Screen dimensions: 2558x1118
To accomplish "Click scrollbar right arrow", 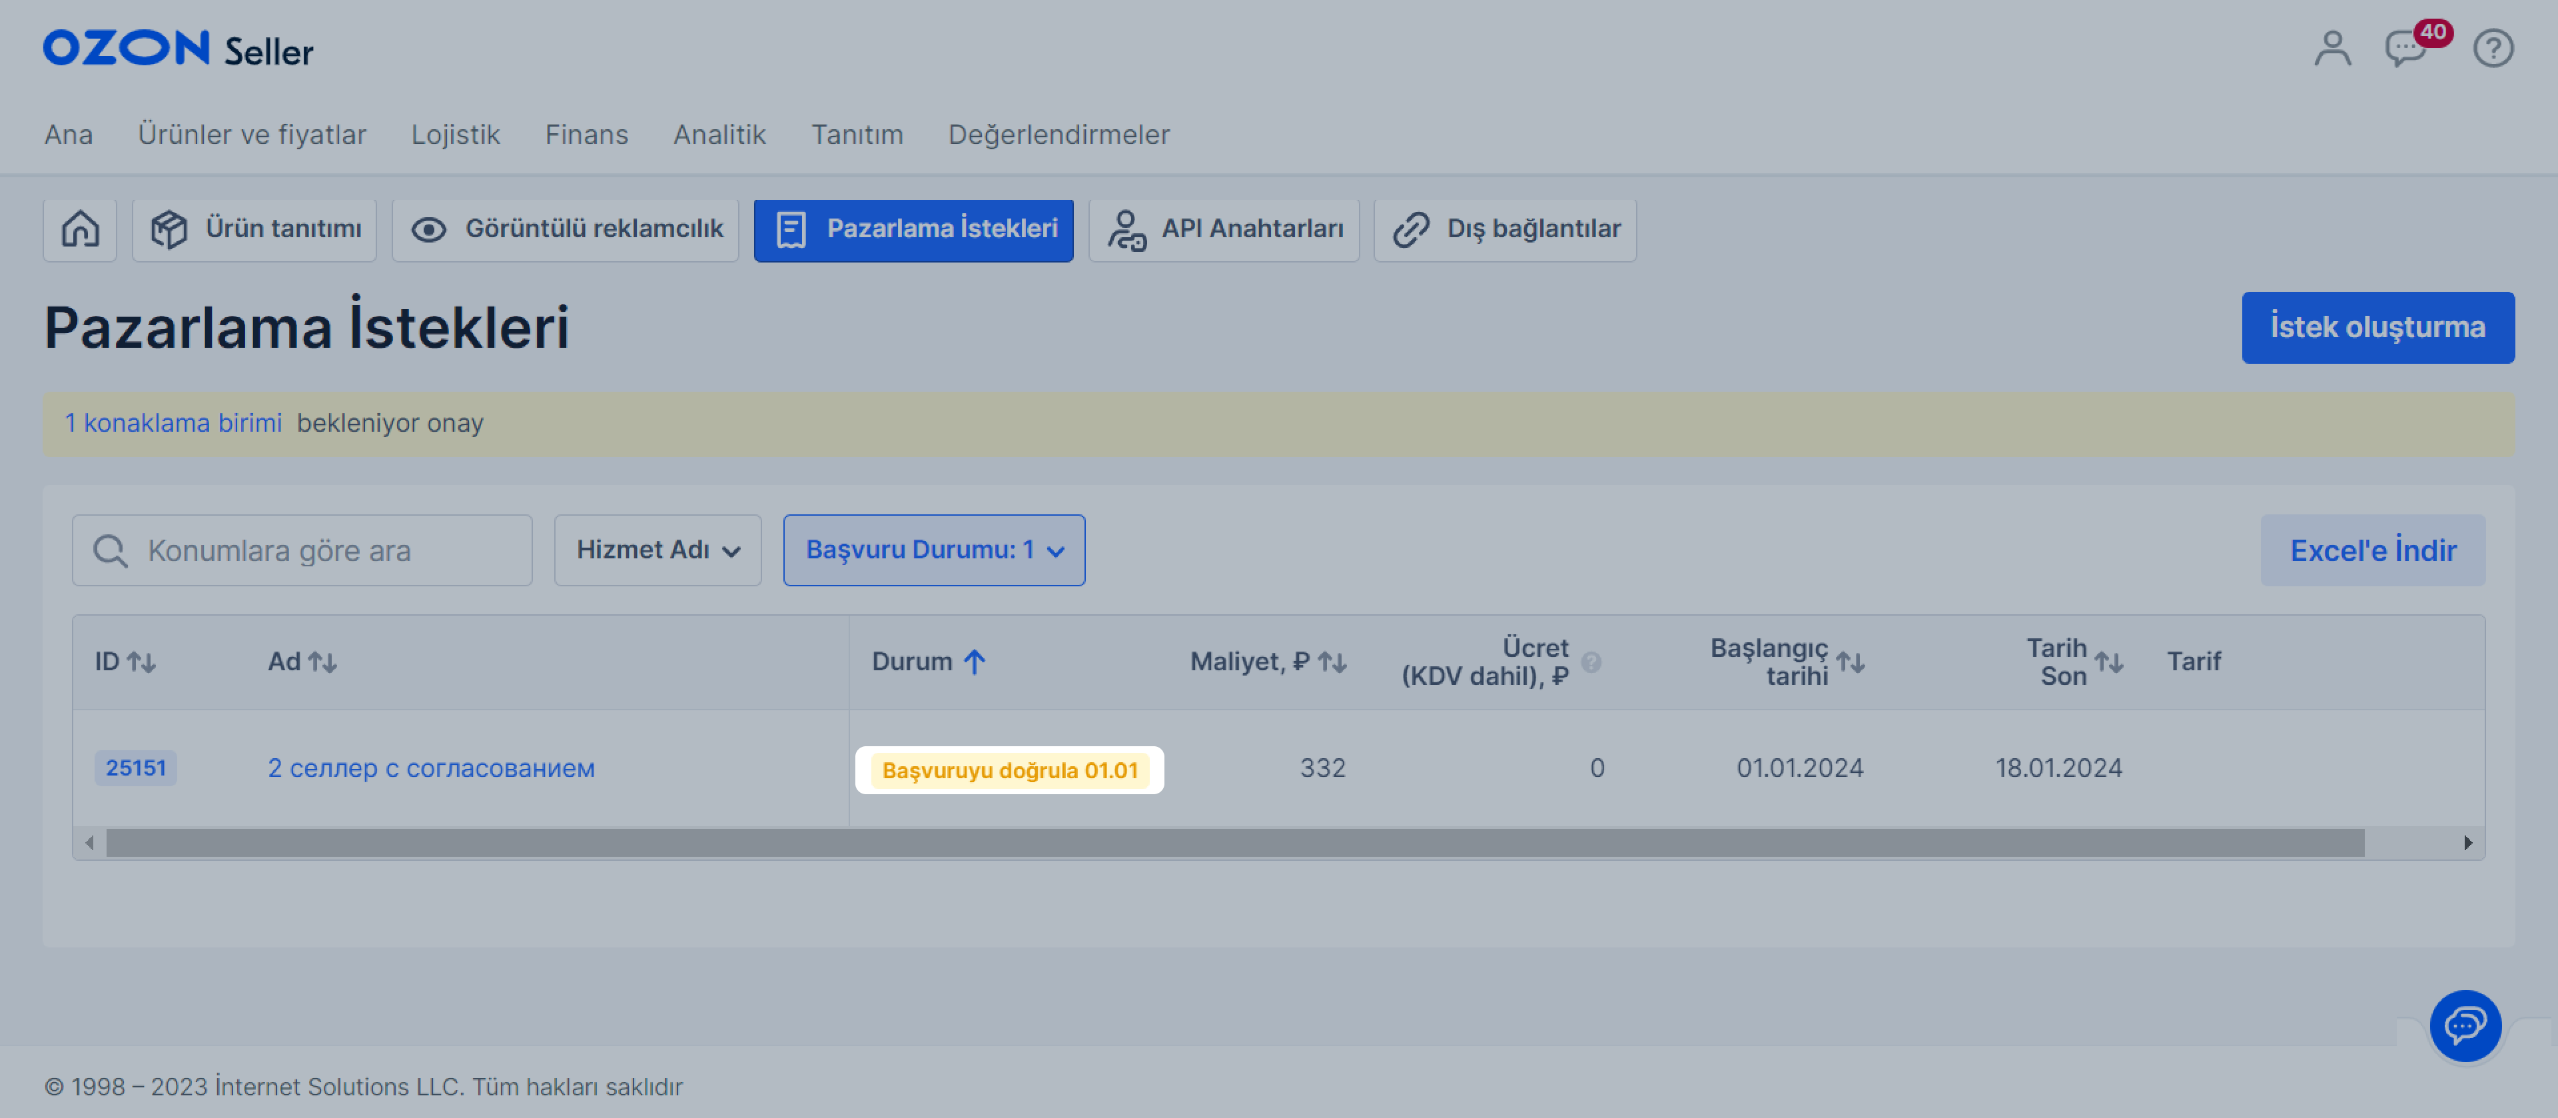I will pos(2467,843).
